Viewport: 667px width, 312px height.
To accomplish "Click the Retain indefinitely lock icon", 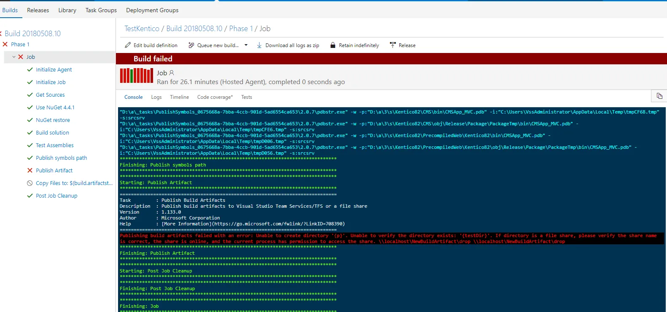I will [x=333, y=45].
